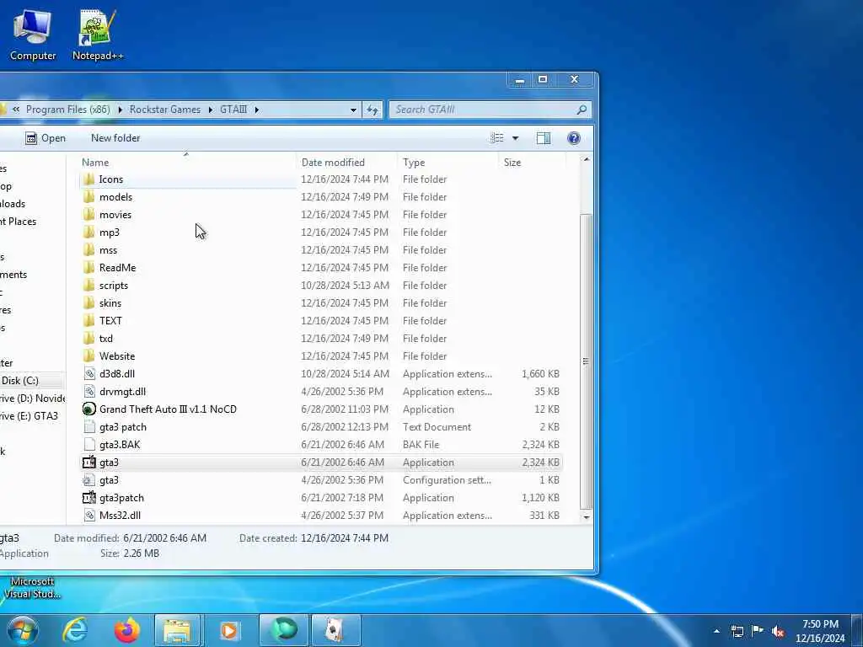Click Rockstar Games in the address path
The height and width of the screenshot is (647, 863).
tap(165, 110)
